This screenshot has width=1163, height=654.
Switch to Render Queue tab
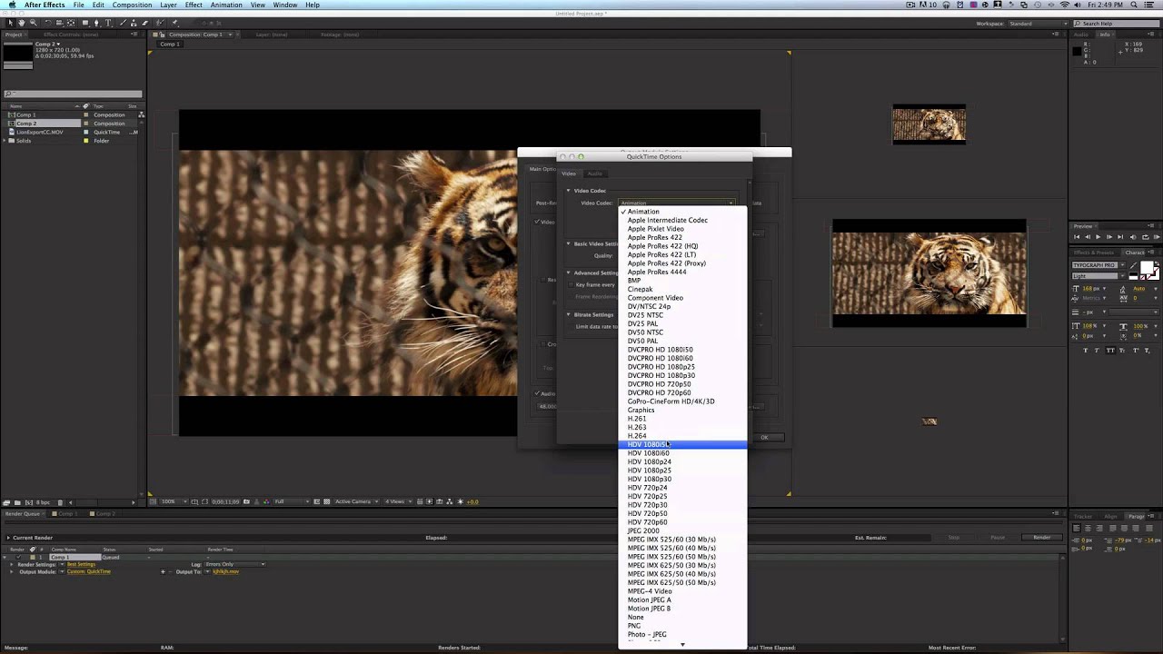(22, 513)
